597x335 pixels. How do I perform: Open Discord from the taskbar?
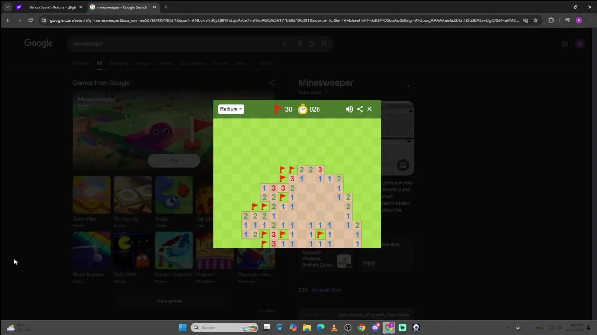click(375, 328)
